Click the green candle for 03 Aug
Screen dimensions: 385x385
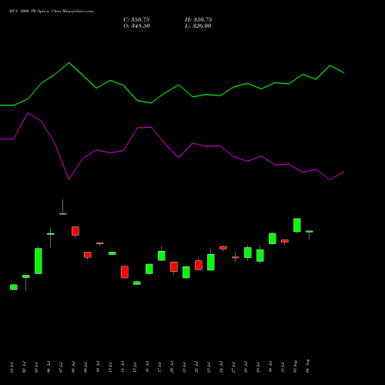pyautogui.click(x=297, y=225)
